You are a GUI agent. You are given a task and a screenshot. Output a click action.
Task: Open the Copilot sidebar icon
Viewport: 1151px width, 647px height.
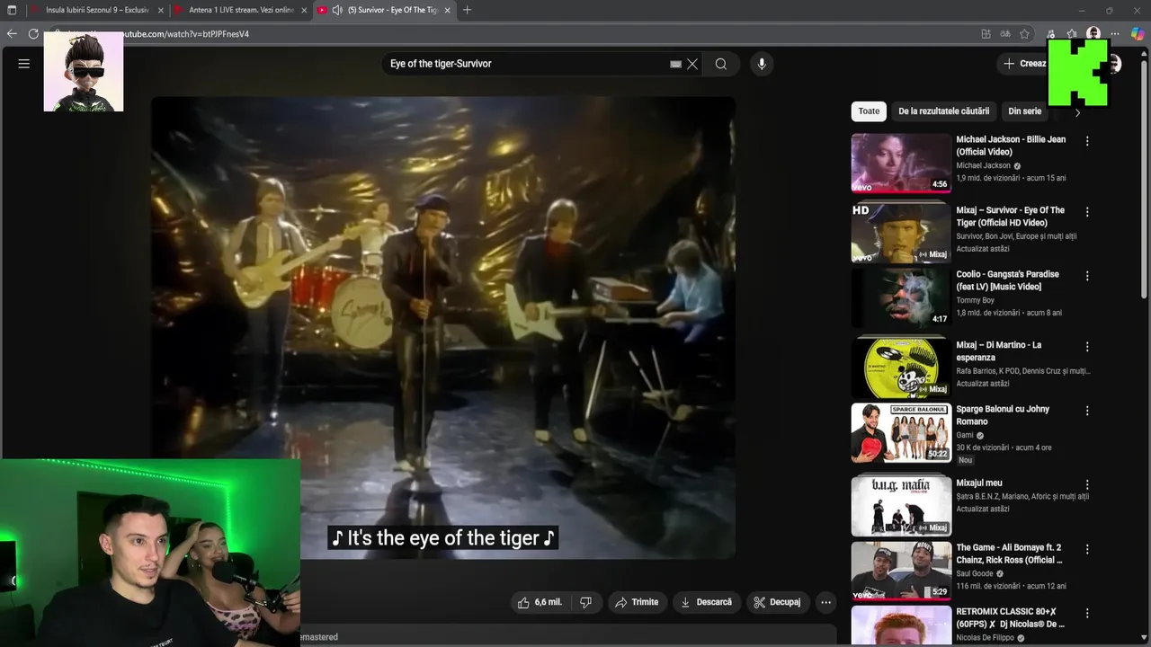(1137, 34)
